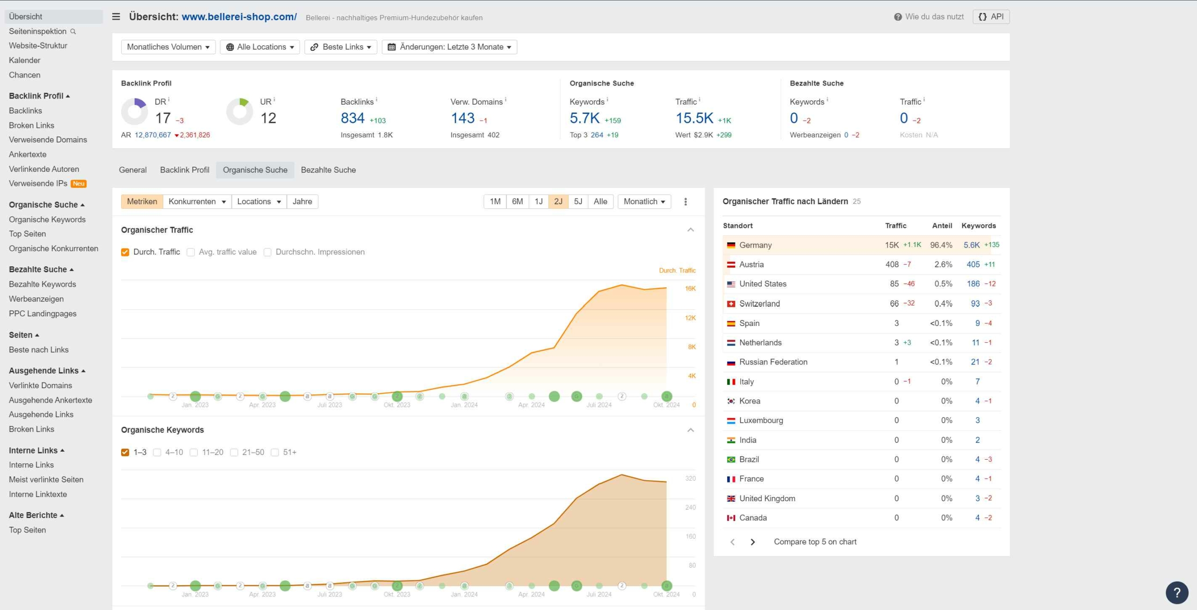The height and width of the screenshot is (610, 1197).
Task: Open the three-dot chart options menu
Action: click(685, 202)
